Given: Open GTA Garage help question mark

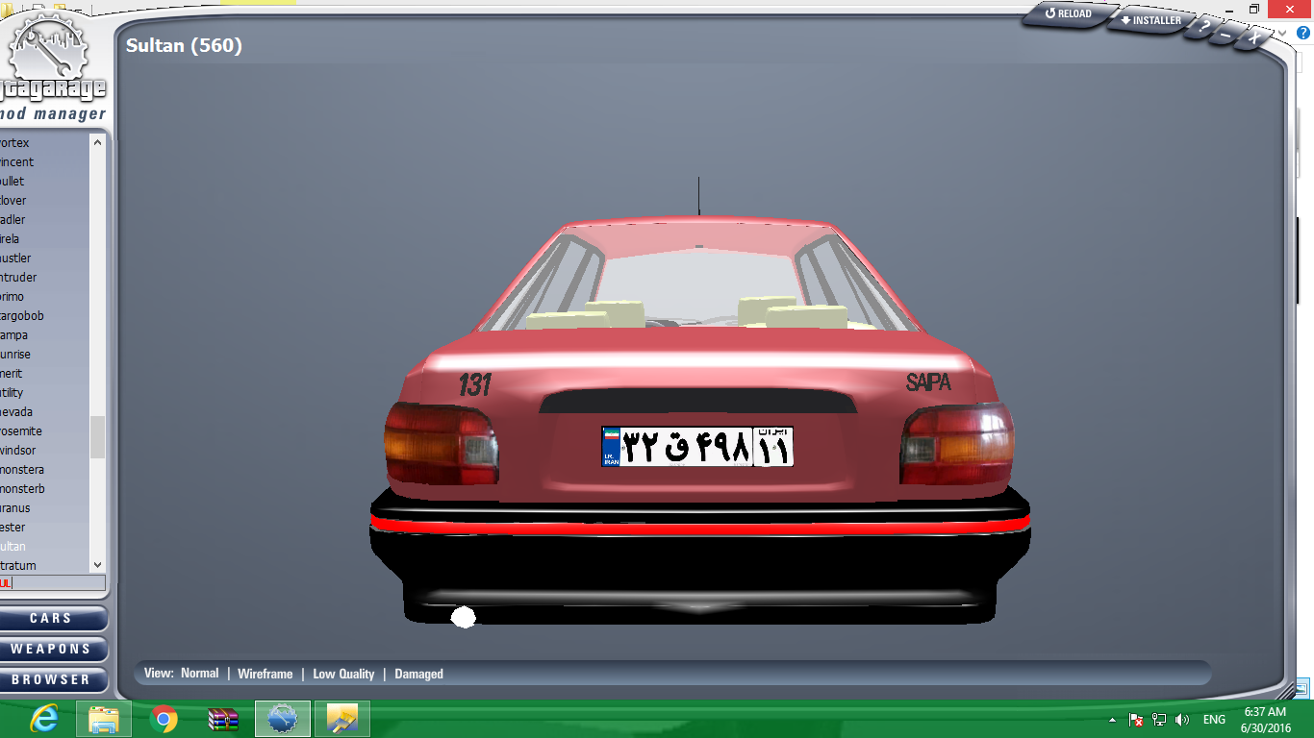Looking at the screenshot, I should (x=1203, y=27).
